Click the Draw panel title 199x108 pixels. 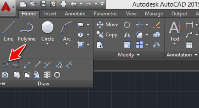click(44, 84)
